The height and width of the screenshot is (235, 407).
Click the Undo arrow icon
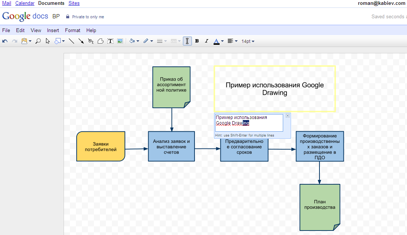tap(4, 41)
